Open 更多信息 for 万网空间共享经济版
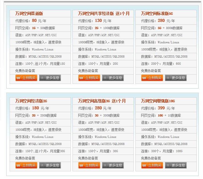 113,78
